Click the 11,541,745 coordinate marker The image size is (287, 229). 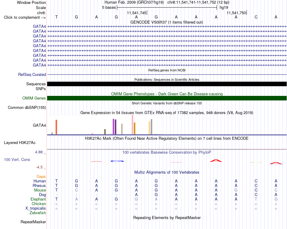137,13
